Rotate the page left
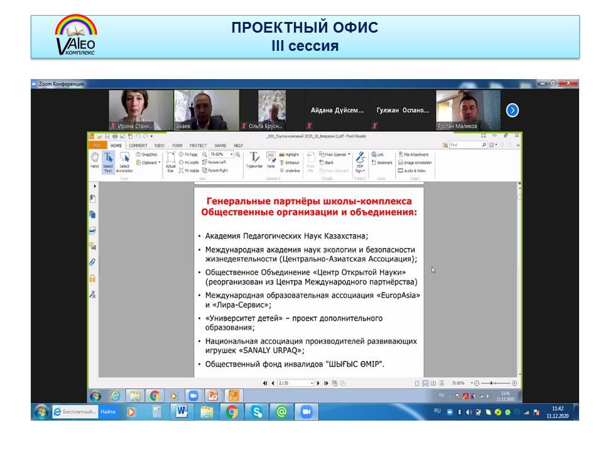Viewport: 603px width, 452px height. pos(214,163)
